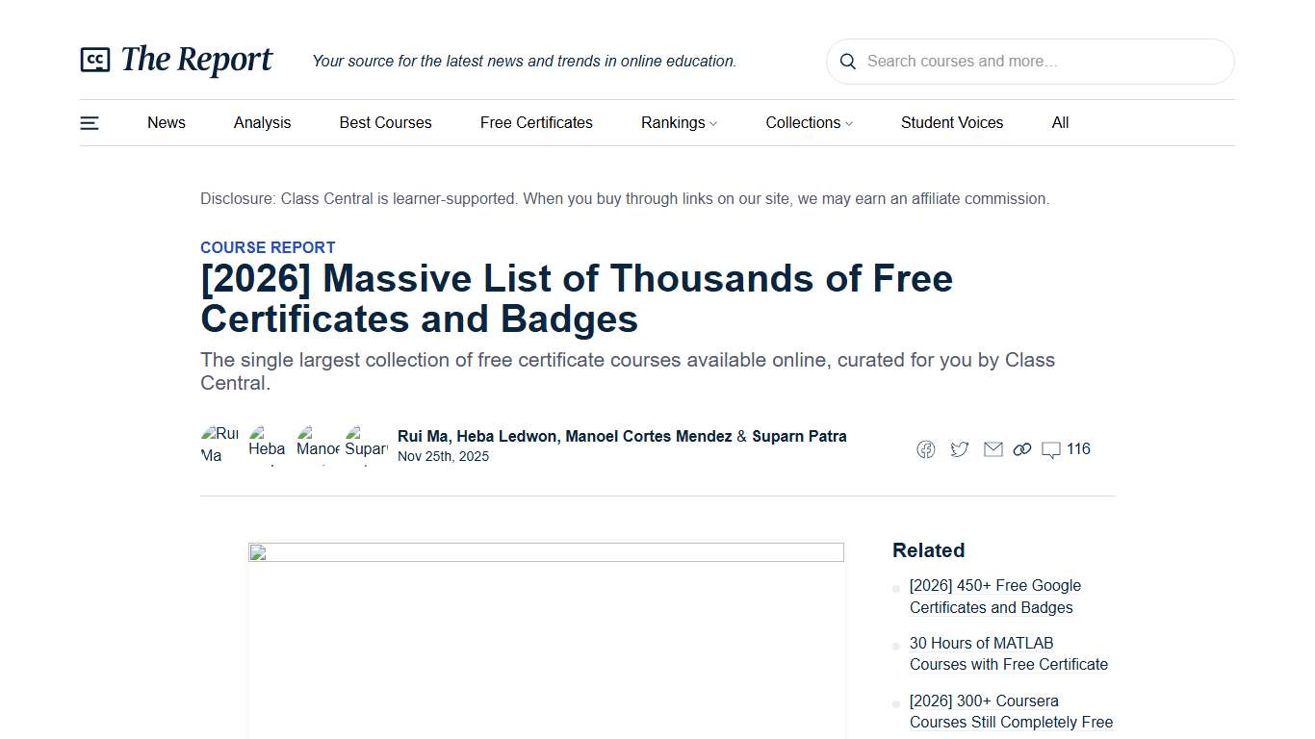Copy the article link
1315x739 pixels.
(1021, 448)
